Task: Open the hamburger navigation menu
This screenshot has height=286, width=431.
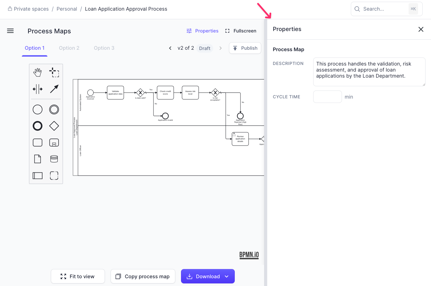Action: pos(10,31)
